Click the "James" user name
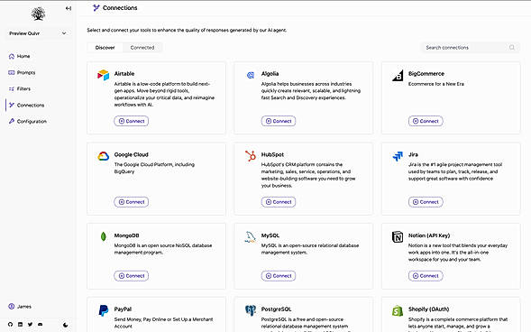 (x=24, y=306)
